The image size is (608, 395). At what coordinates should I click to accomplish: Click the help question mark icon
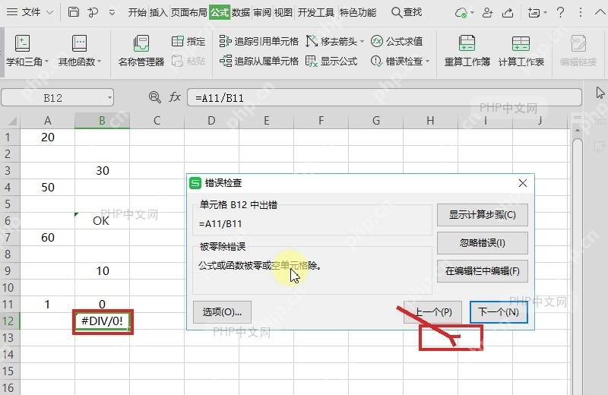point(560,12)
